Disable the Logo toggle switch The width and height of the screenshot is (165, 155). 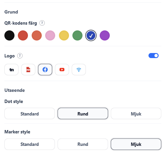[x=154, y=56]
